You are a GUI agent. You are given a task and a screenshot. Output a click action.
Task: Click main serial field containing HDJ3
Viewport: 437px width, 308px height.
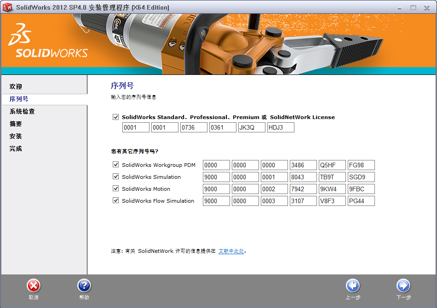(x=281, y=127)
